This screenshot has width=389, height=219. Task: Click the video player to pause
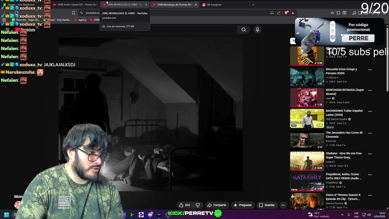click(x=150, y=114)
